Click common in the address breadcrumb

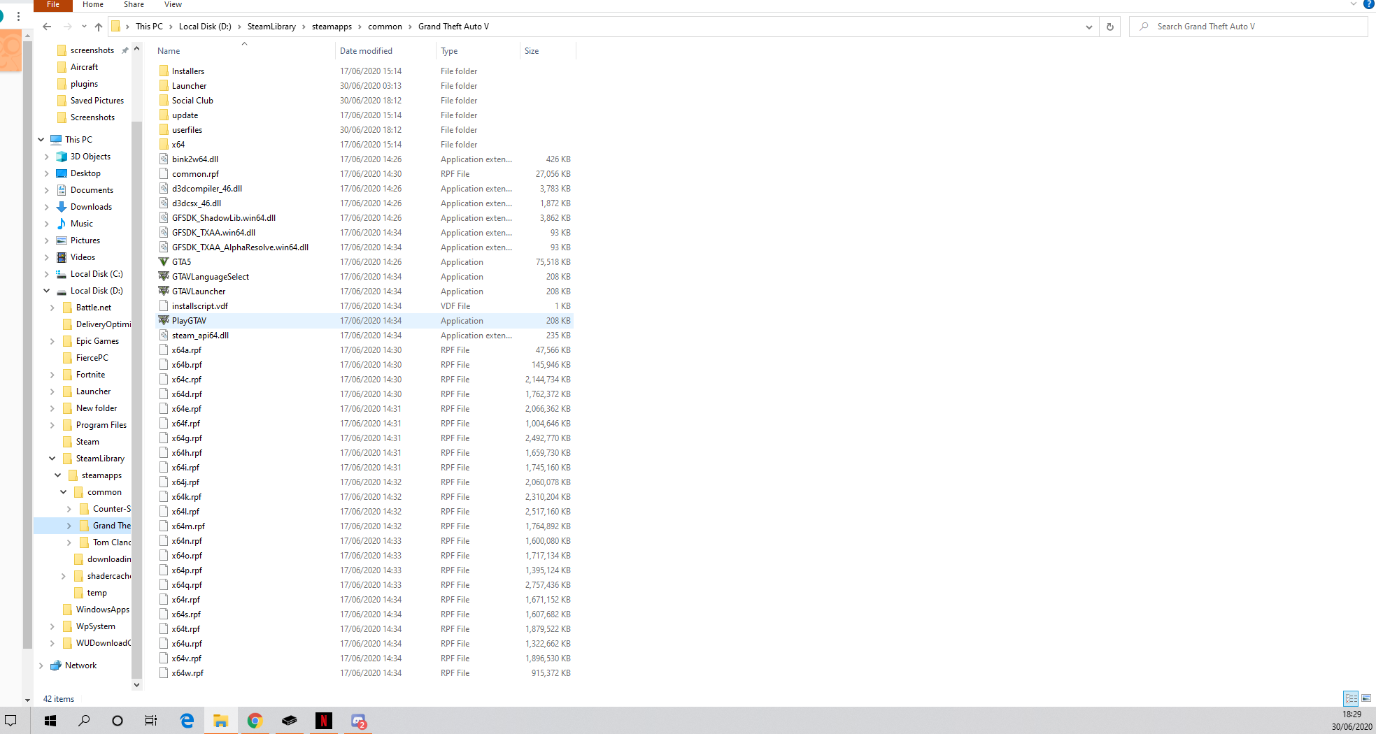click(385, 27)
